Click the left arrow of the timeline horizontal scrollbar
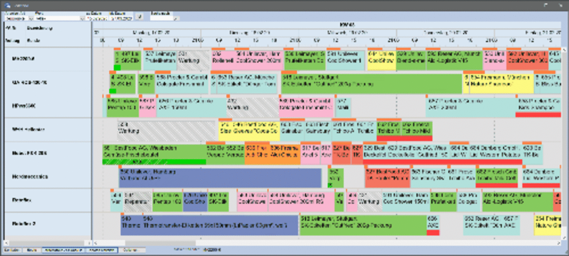Viewport: 569px width, 256px height. [95, 243]
